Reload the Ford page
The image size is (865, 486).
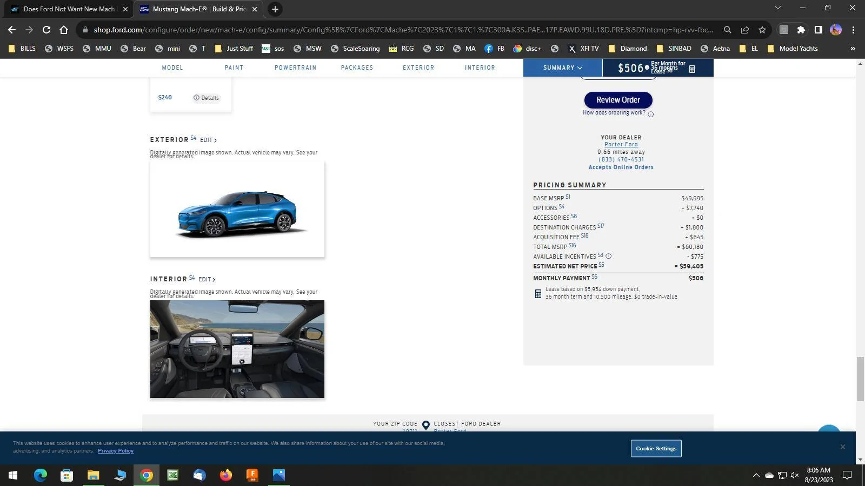(46, 30)
